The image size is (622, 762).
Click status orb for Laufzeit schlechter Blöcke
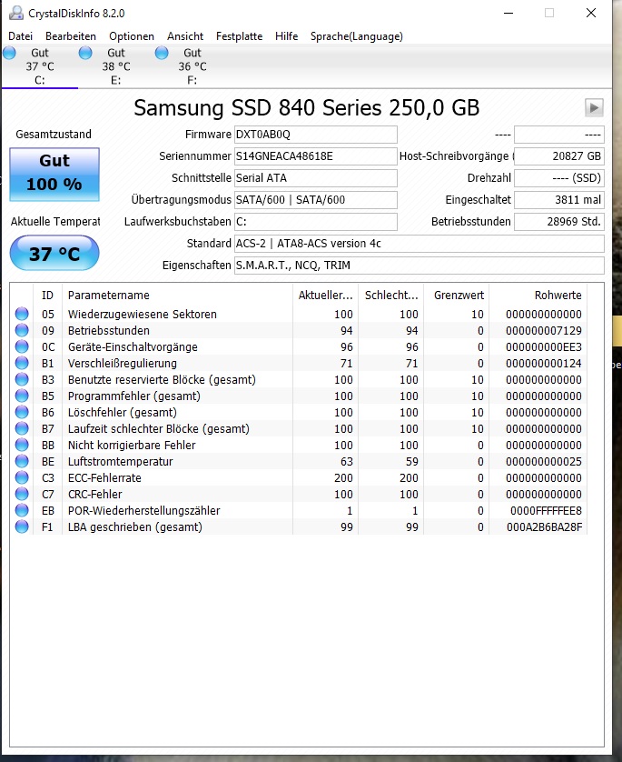pos(22,428)
